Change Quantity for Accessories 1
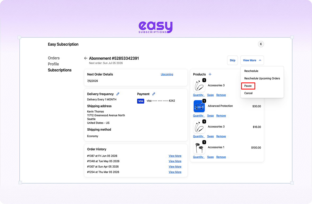Image resolution: width=312 pixels, height=204 pixels. [x=198, y=157]
